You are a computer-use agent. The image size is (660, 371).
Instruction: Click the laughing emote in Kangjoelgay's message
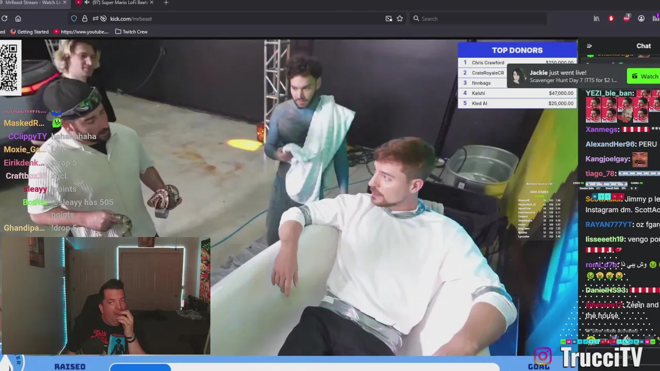click(x=639, y=159)
